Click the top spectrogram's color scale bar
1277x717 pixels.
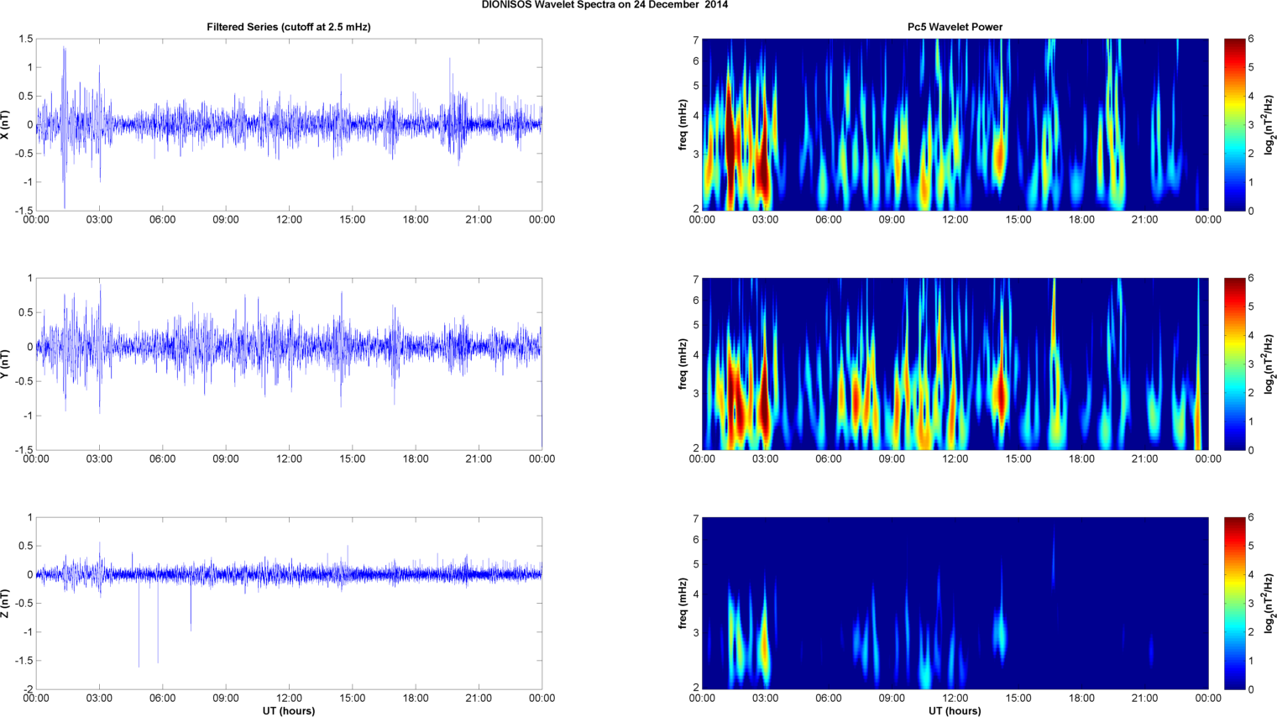click(x=1234, y=124)
